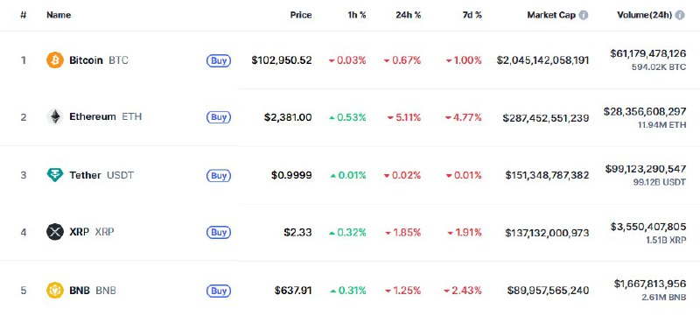Viewport: 700px width, 316px height.
Task: Click the Tether logo icon
Action: (x=55, y=174)
